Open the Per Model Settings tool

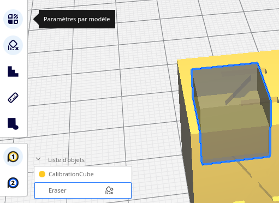[x=13, y=19]
